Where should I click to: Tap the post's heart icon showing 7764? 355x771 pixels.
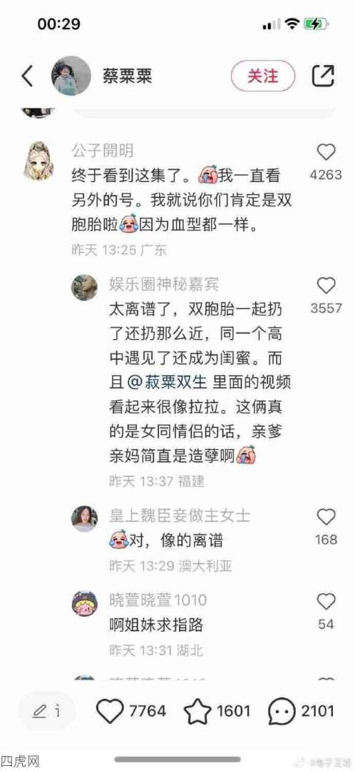click(110, 711)
